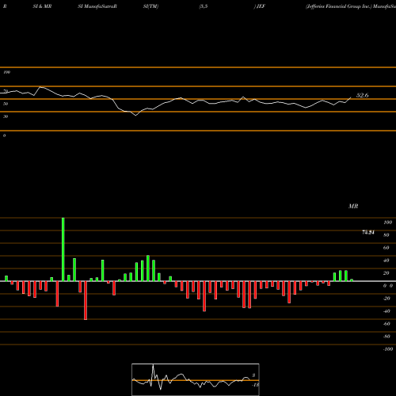The height and width of the screenshot is (396, 396).
Task: Click the 30 level label on RSI axis
Action: coord(6,116)
